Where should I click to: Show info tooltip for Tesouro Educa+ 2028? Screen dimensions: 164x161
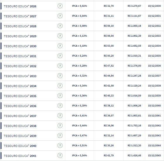point(60,26)
